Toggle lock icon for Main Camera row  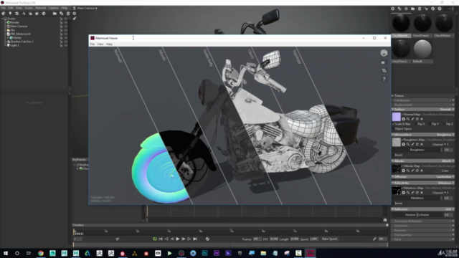coord(61,27)
